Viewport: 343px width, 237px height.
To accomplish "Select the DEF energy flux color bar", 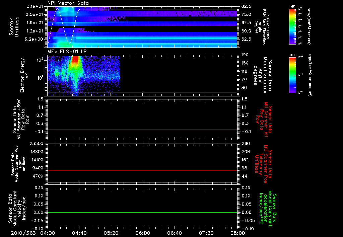I will pos(293,75).
